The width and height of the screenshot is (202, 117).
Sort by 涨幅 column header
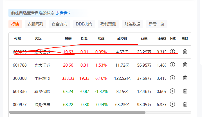pos(101,39)
